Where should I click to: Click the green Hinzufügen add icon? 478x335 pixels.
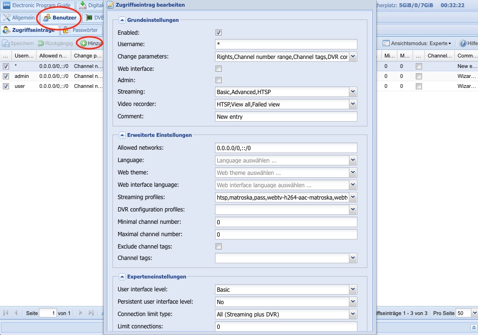(x=84, y=43)
